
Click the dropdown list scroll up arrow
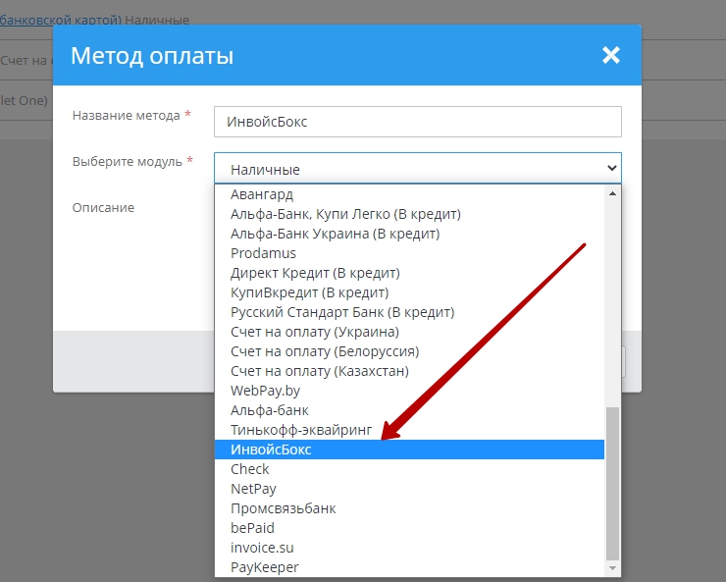click(614, 192)
